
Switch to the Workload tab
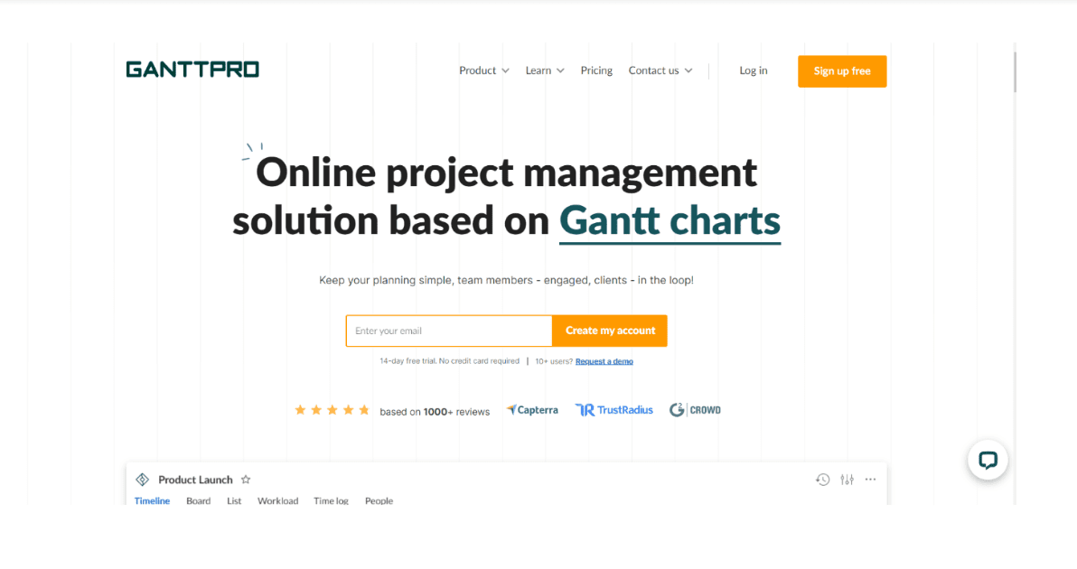277,501
